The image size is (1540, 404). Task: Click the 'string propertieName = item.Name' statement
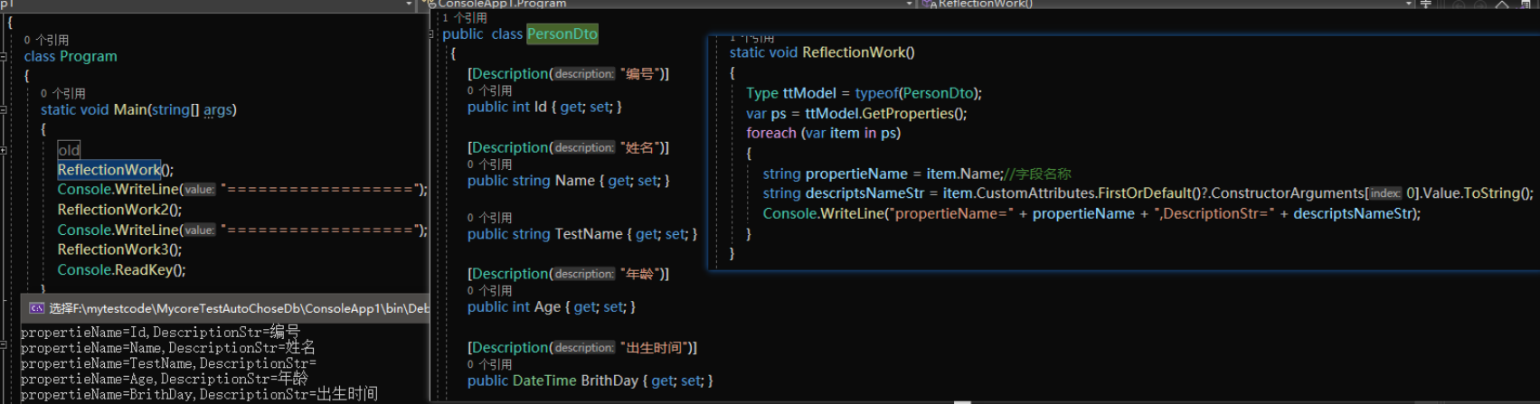[883, 174]
